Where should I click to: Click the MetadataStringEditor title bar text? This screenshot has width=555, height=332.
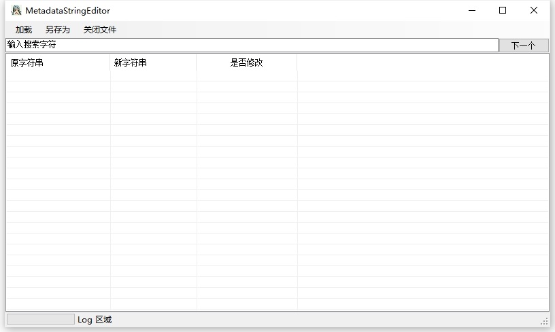click(x=67, y=11)
